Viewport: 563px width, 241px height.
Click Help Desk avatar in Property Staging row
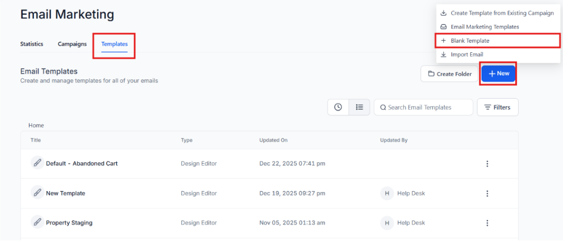(x=387, y=223)
